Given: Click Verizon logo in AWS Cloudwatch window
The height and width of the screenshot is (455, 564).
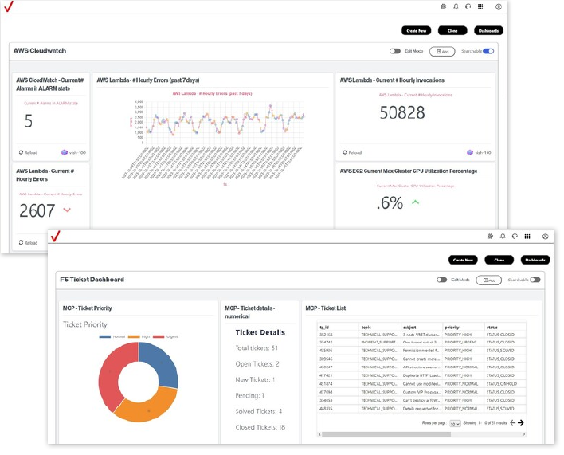Looking at the screenshot, I should [8, 6].
